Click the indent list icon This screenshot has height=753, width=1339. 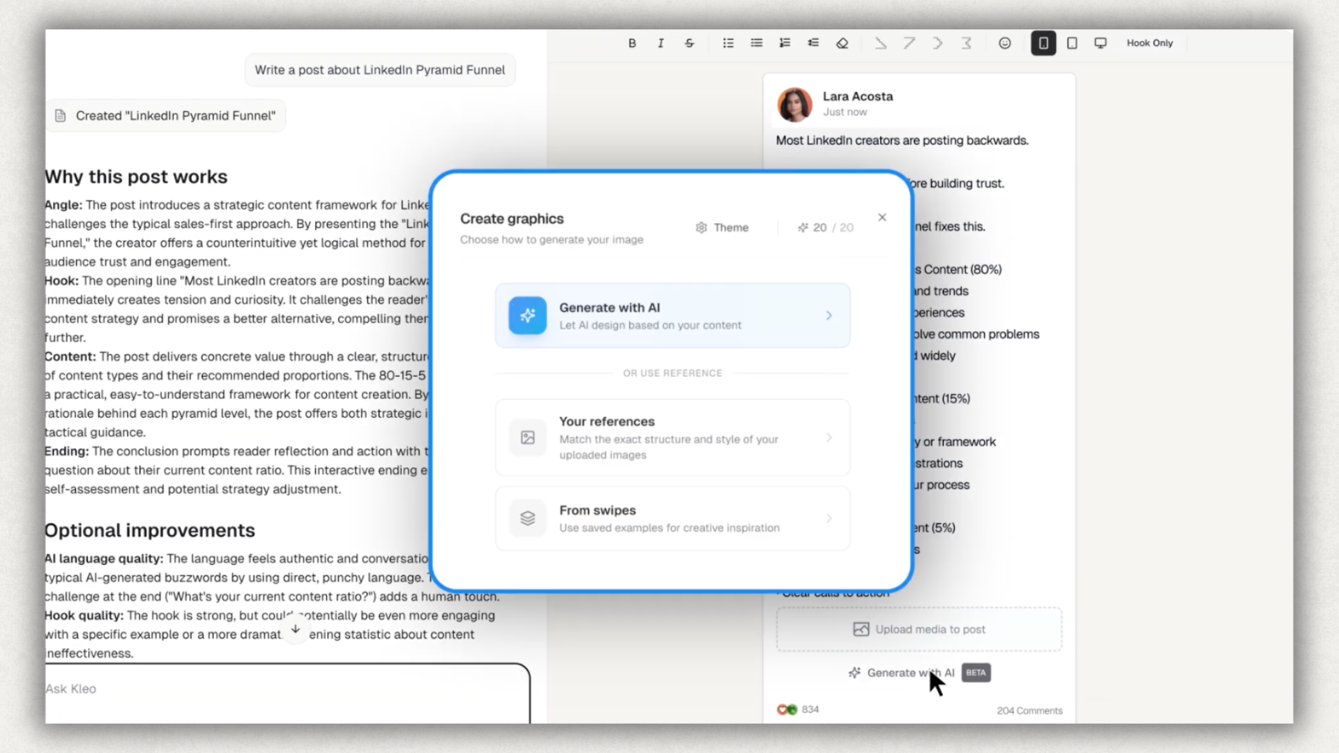(813, 43)
